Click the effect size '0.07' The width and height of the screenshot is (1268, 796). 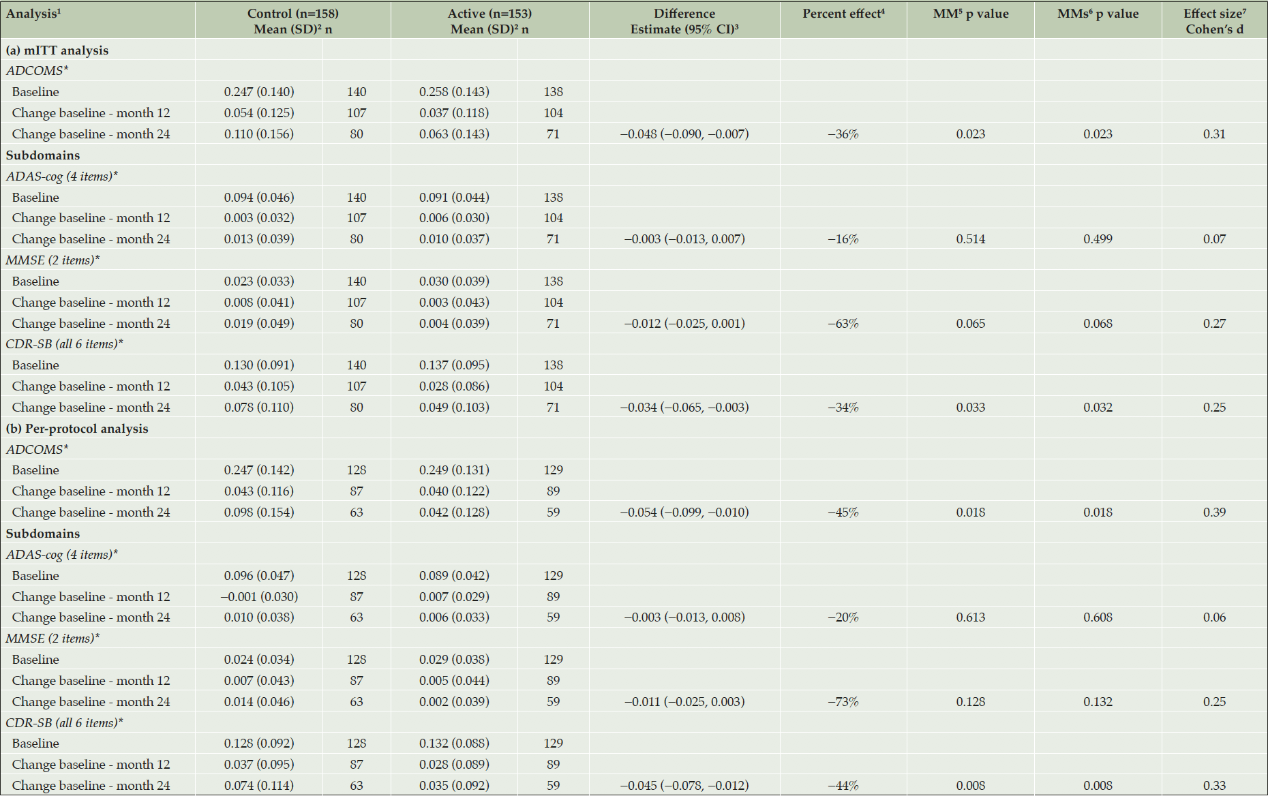click(x=1214, y=239)
